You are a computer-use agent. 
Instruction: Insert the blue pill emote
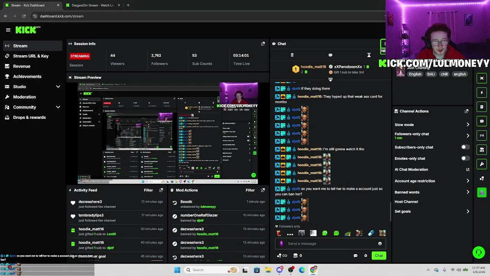click(371, 233)
